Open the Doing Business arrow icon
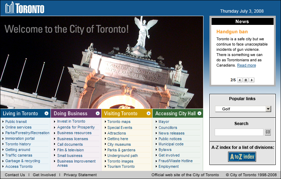281x179 pixels. 98,113
